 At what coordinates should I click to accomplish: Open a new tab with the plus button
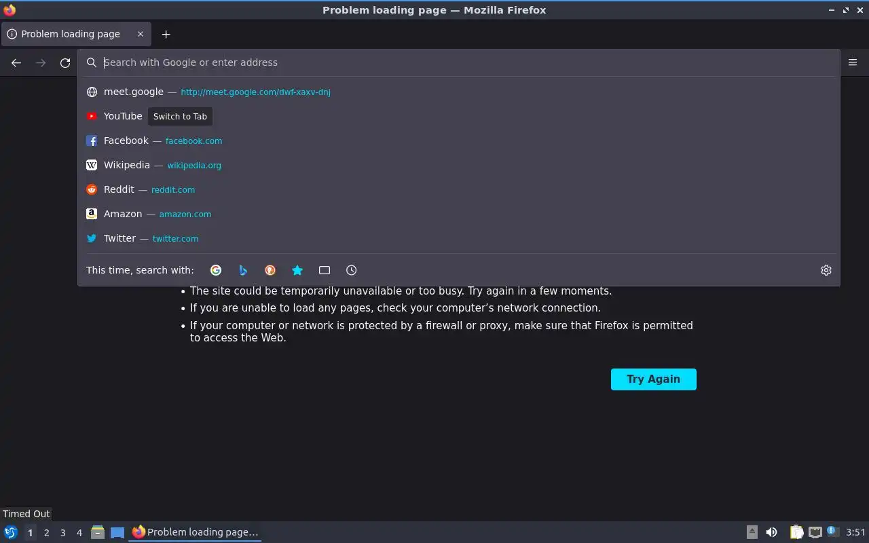166,34
